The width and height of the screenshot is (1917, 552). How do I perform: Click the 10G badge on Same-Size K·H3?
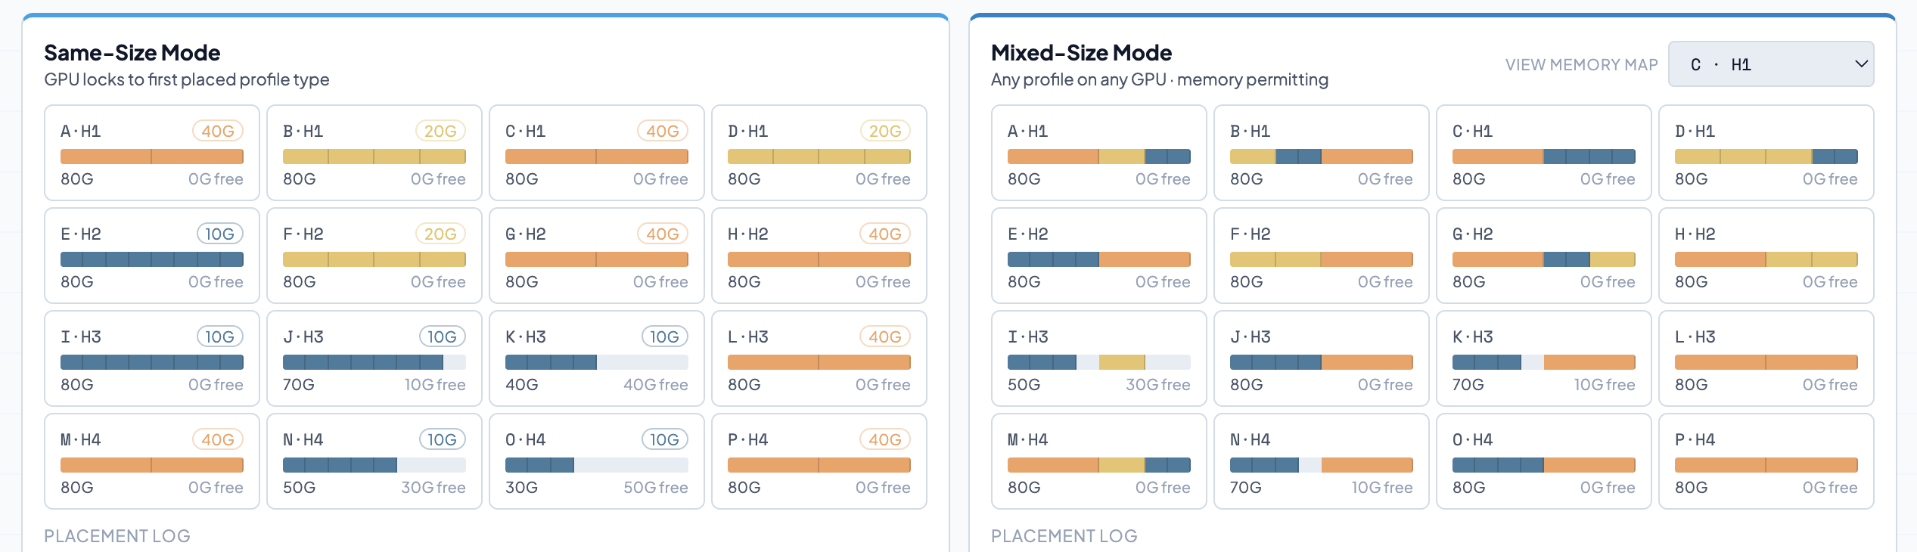[x=664, y=336]
